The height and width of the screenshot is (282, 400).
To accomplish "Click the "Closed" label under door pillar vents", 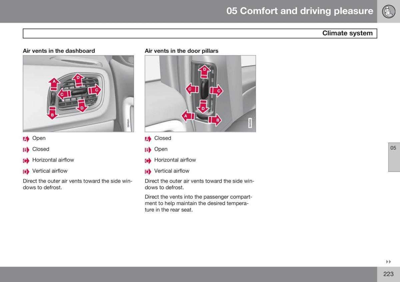I will [163, 138].
